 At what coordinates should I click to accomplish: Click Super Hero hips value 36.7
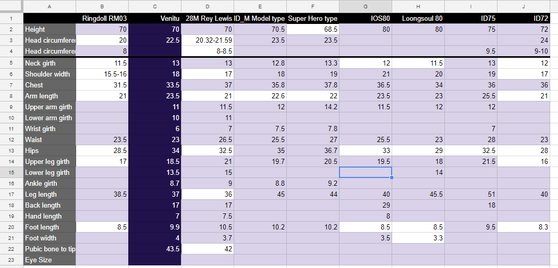pos(313,151)
